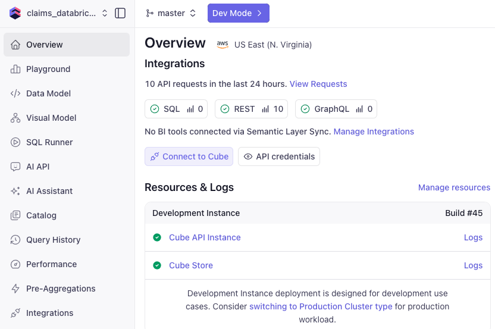Click the REST request count chart icon
Image resolution: width=495 pixels, height=329 pixels.
(x=265, y=109)
